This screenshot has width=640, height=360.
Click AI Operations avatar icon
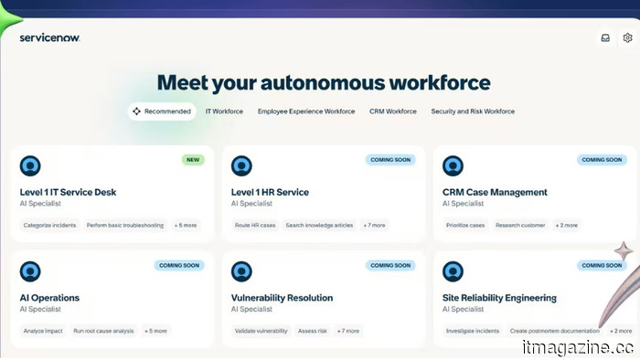coord(30,271)
